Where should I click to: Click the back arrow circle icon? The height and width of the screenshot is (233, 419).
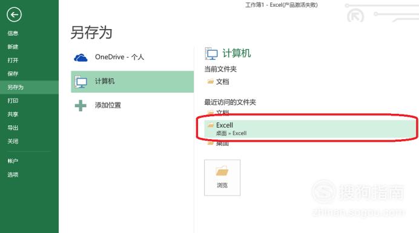(x=14, y=15)
